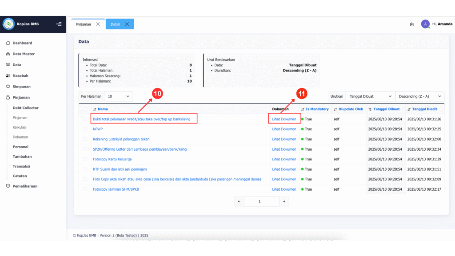Open the Per Halaman dropdown
The height and width of the screenshot is (256, 455).
click(118, 96)
